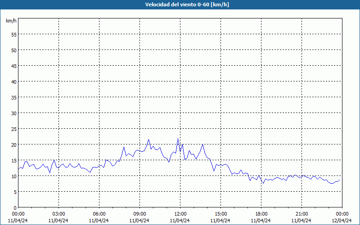Select the '55' y-axis label

14,35
